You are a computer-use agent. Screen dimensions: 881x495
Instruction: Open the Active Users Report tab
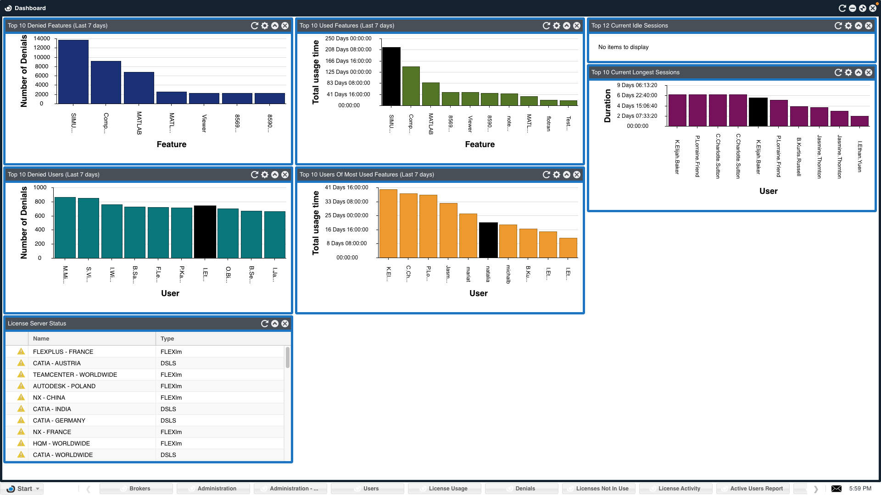pyautogui.click(x=756, y=489)
